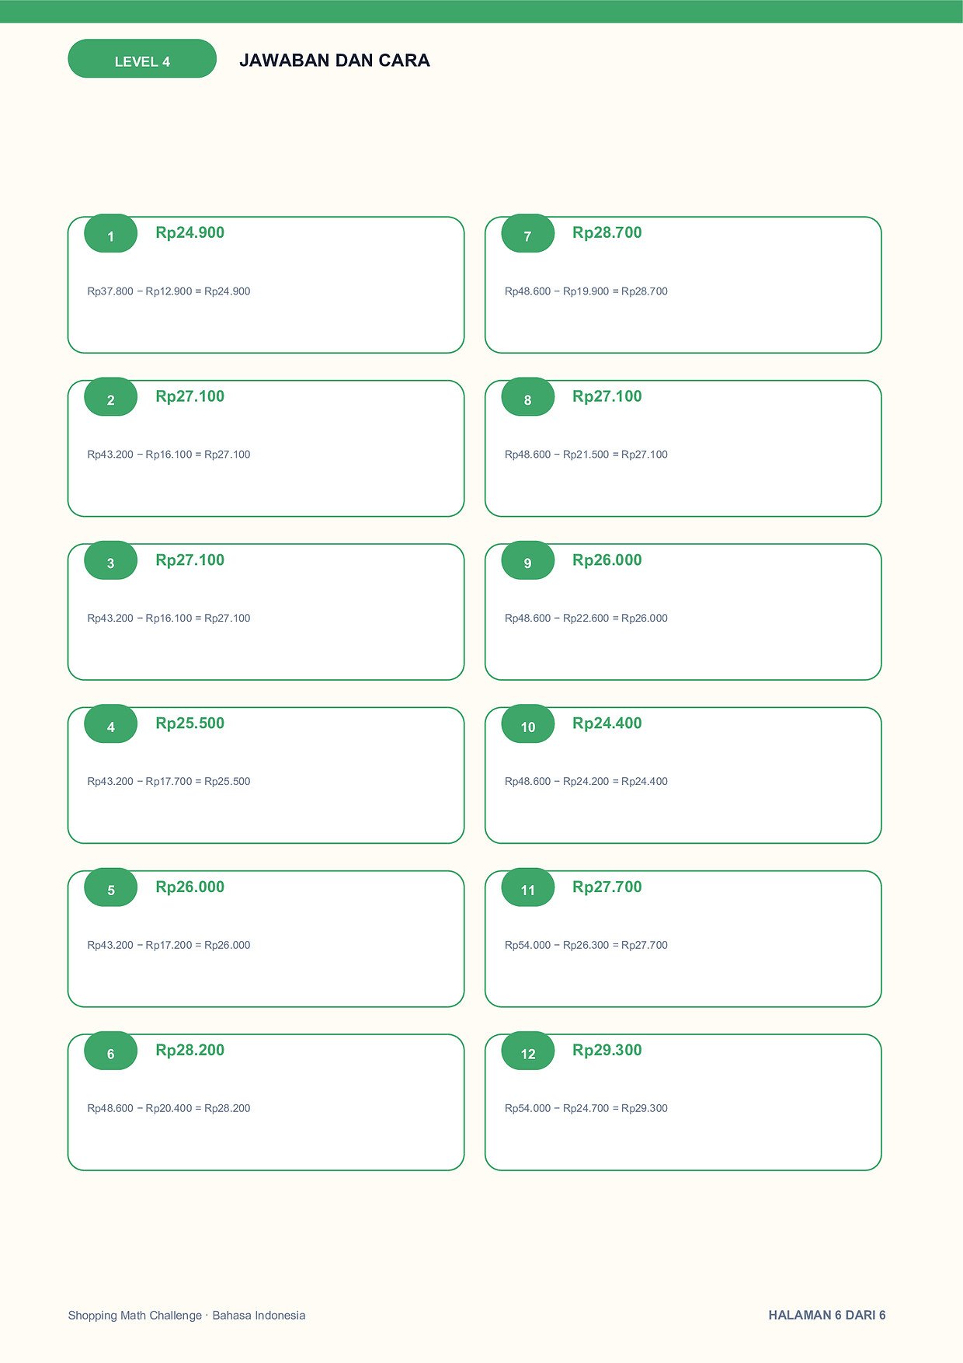Select the number 7 answer badge

coord(528,233)
